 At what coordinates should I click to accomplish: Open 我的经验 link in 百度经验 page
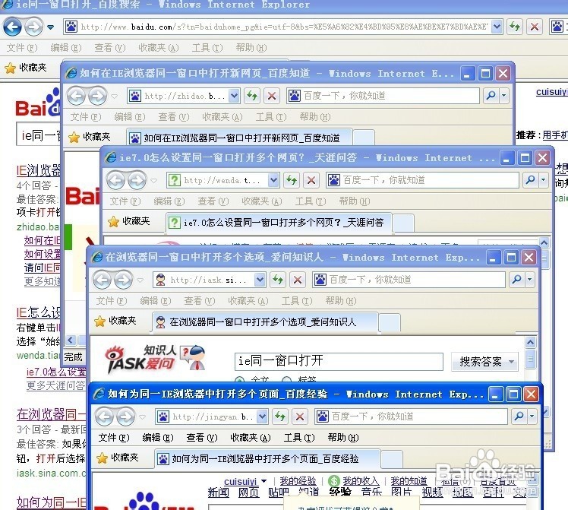298,481
